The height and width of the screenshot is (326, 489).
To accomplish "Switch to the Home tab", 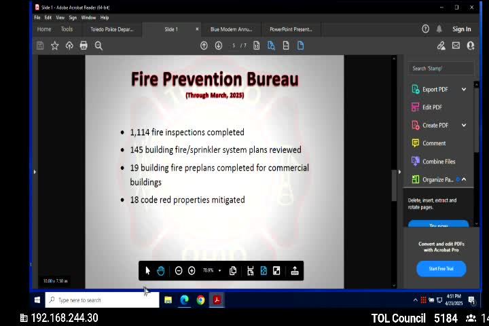I will pos(44,29).
